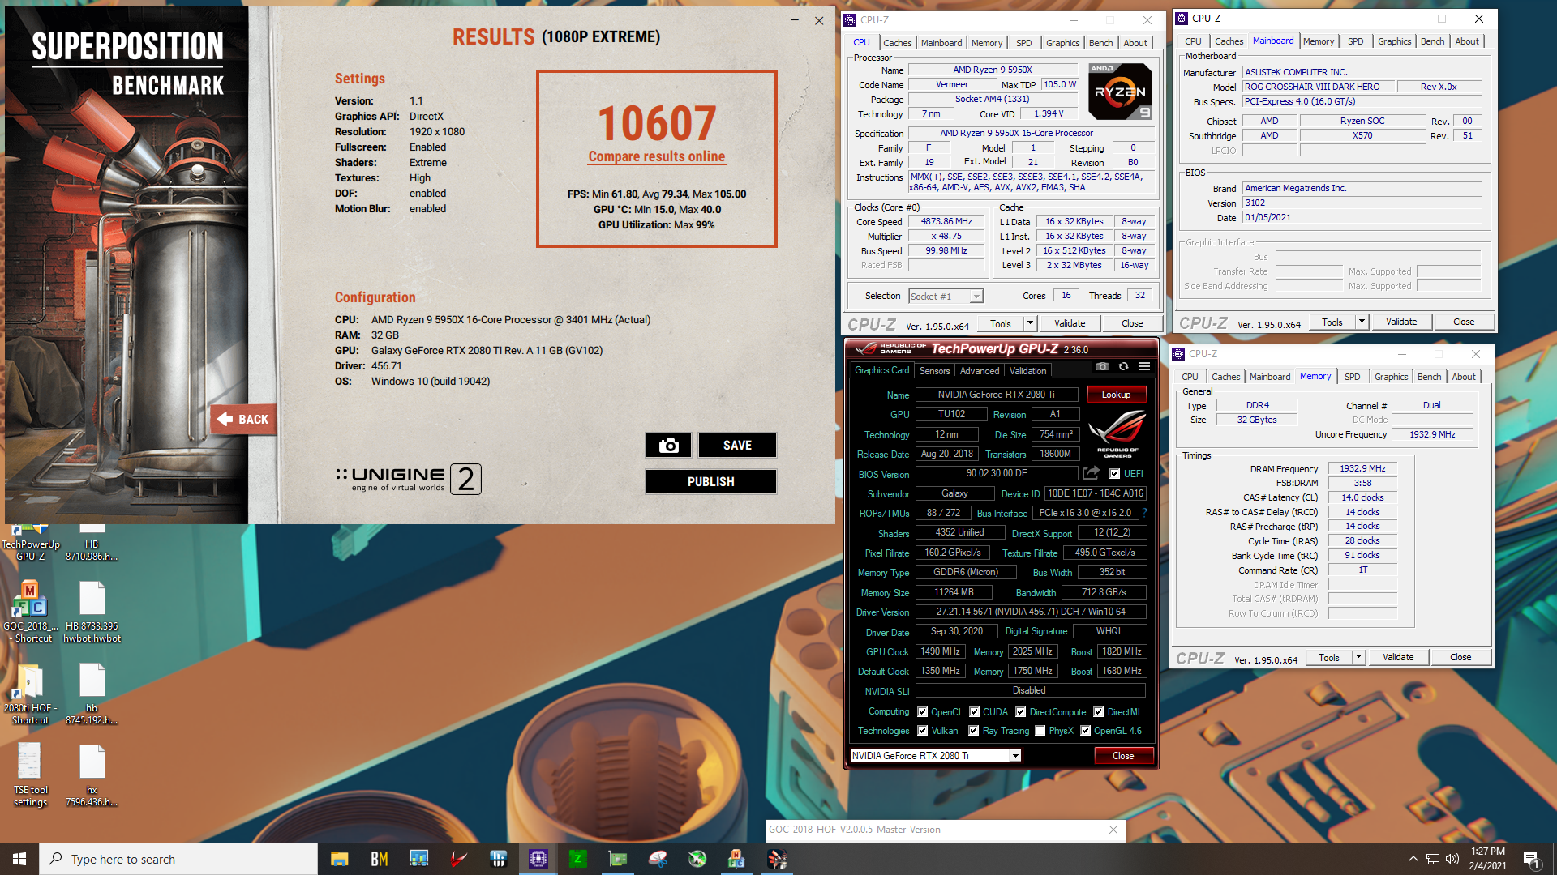Click the bus interface question mark icon
Screen dimensions: 1557x875
pos(1144,513)
